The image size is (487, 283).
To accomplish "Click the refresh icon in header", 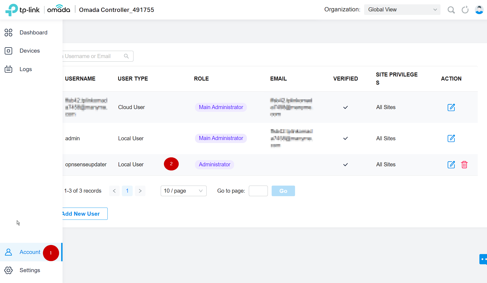I will [465, 10].
